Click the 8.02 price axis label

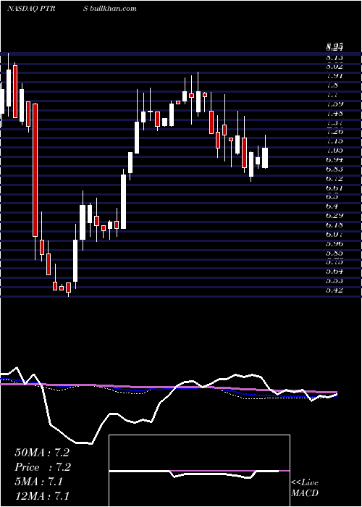click(x=334, y=67)
